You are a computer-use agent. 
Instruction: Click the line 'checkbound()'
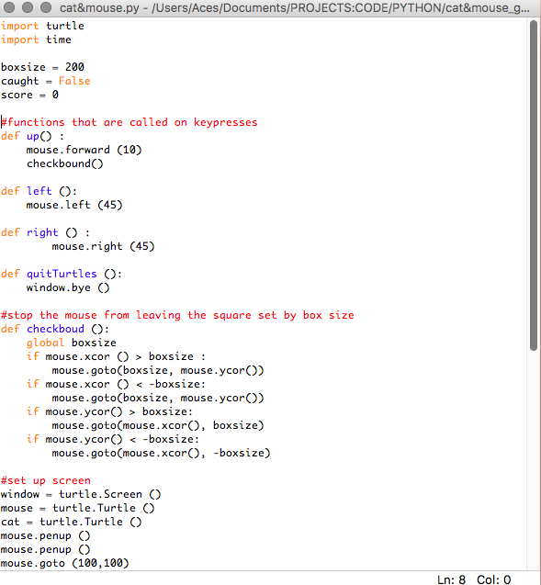pos(65,163)
